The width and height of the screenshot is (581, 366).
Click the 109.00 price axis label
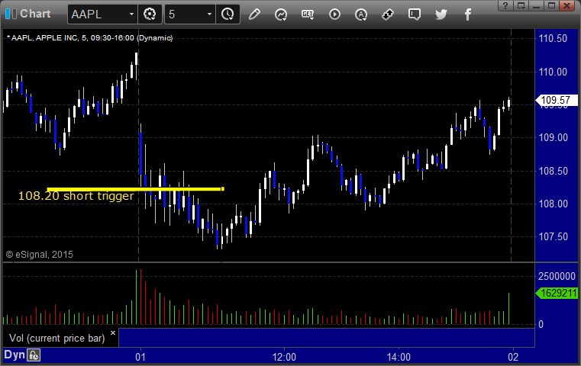[553, 138]
